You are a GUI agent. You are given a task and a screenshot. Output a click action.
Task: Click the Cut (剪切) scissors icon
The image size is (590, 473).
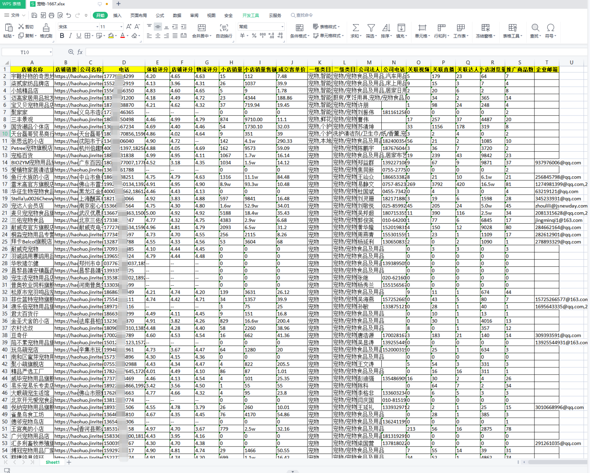21,26
